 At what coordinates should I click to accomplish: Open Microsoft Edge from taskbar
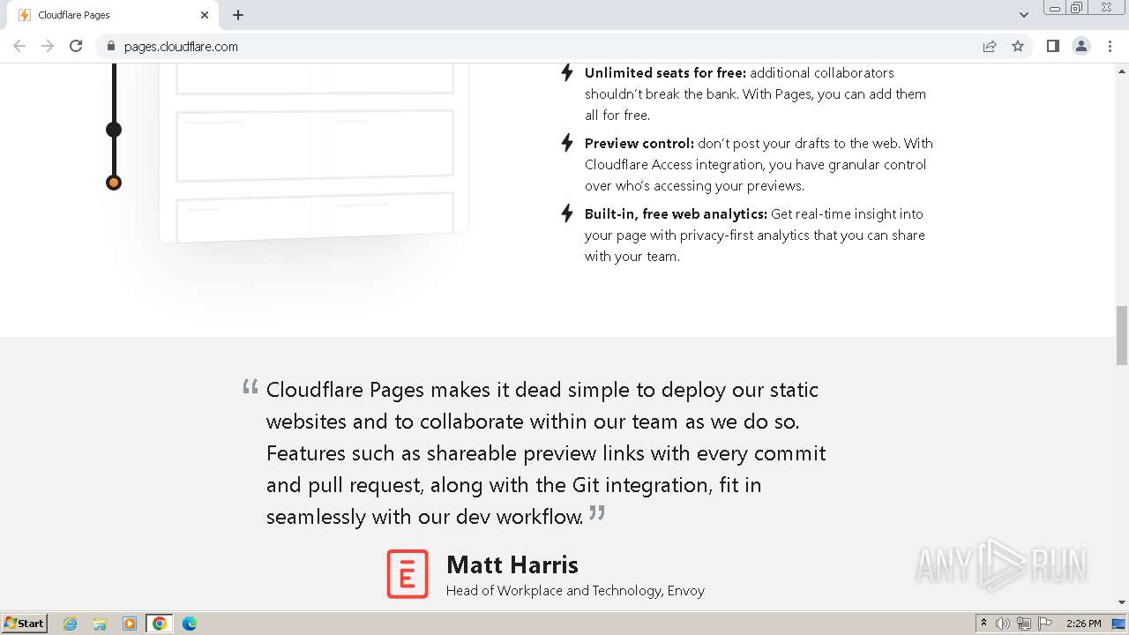(190, 624)
